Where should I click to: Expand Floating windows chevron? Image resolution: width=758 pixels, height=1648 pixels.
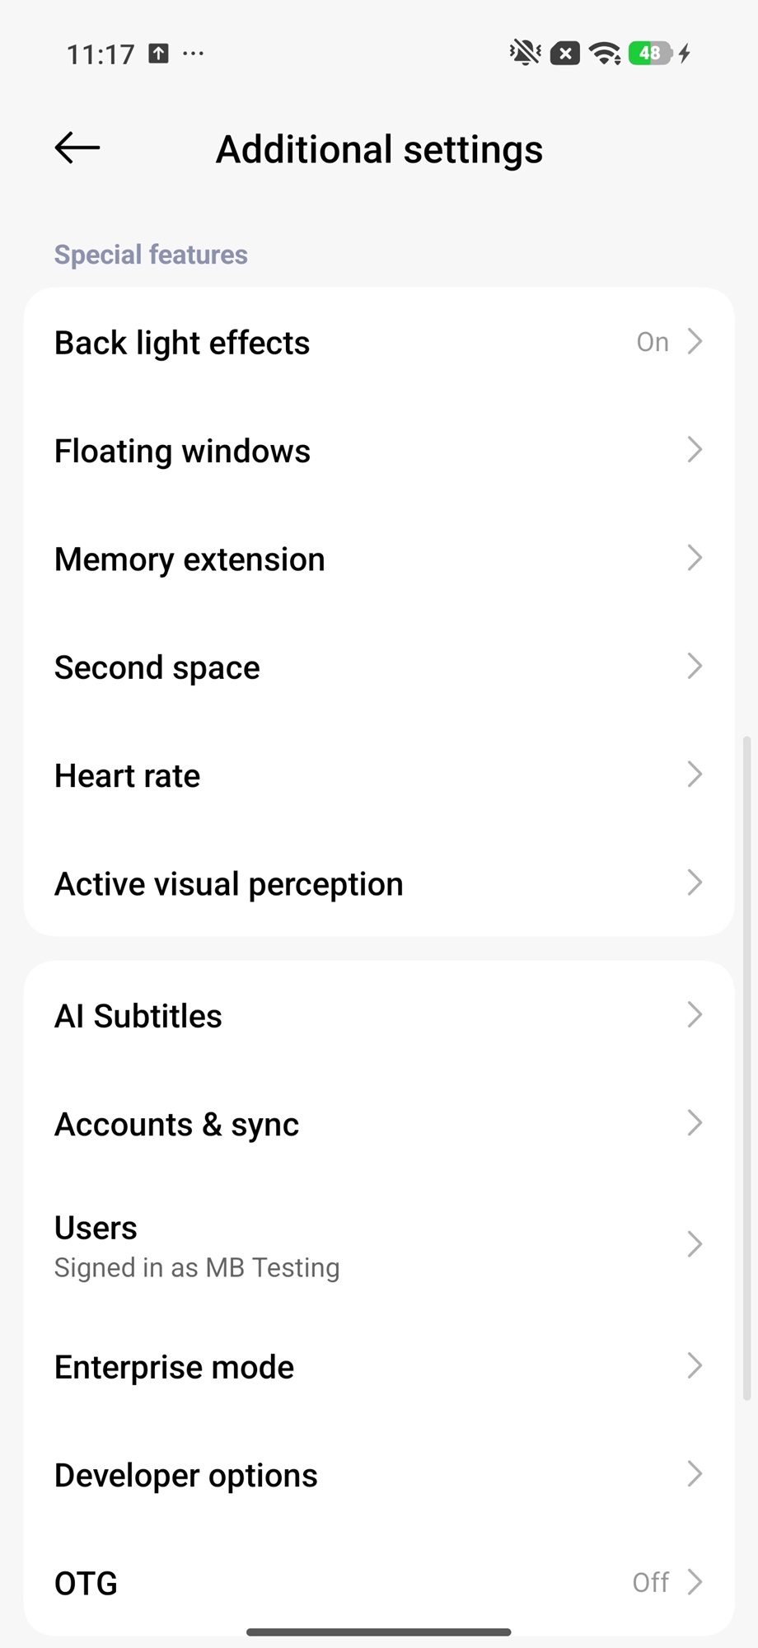694,450
